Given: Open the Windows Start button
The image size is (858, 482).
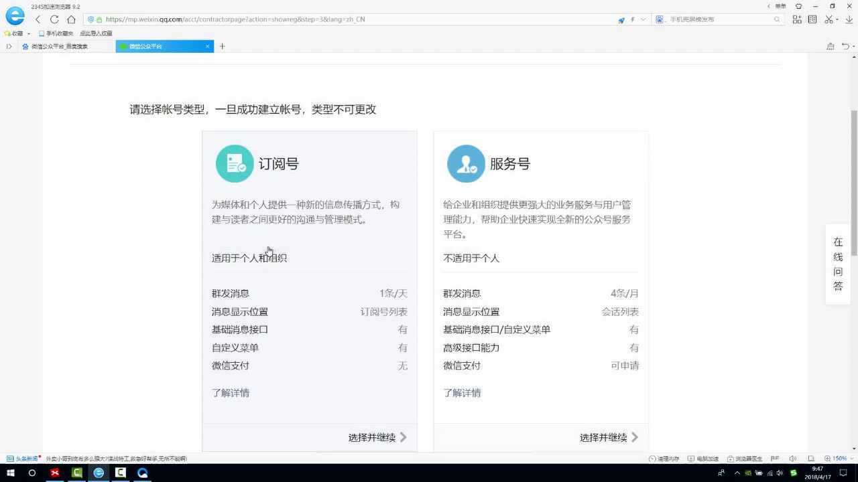Looking at the screenshot, I should (x=10, y=473).
